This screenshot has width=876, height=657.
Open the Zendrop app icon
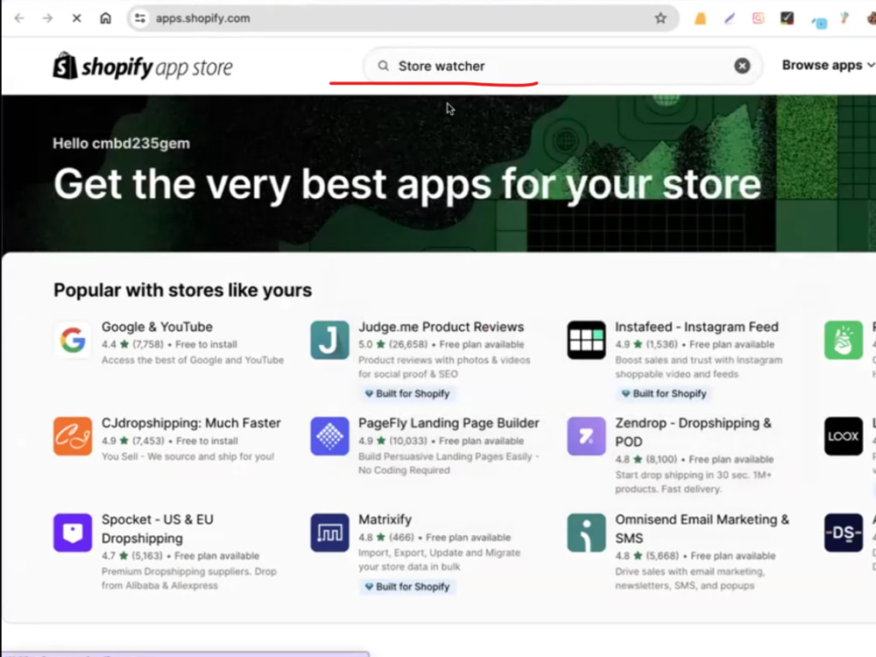coord(586,435)
